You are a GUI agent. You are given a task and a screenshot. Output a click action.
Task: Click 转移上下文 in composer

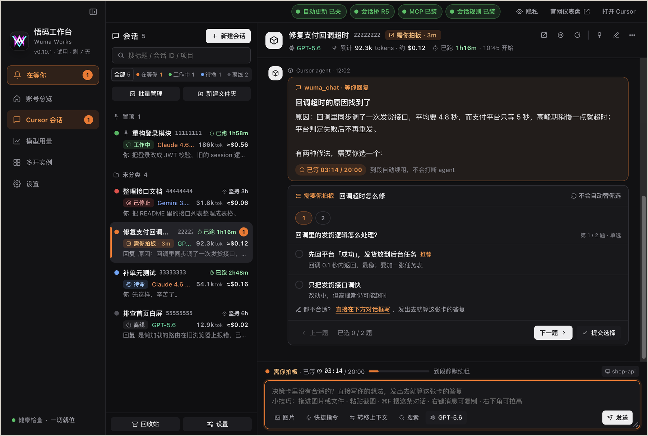pyautogui.click(x=369, y=418)
